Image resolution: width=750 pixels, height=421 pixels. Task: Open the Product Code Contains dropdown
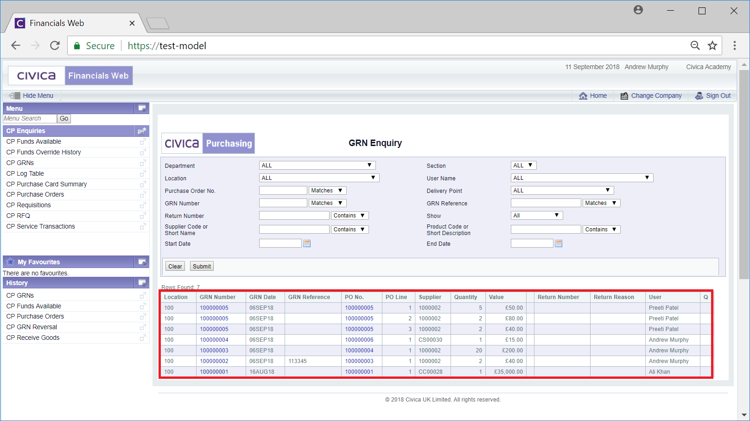602,230
